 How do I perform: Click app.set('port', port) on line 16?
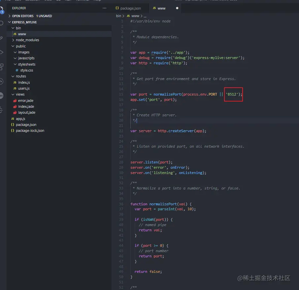click(x=153, y=100)
